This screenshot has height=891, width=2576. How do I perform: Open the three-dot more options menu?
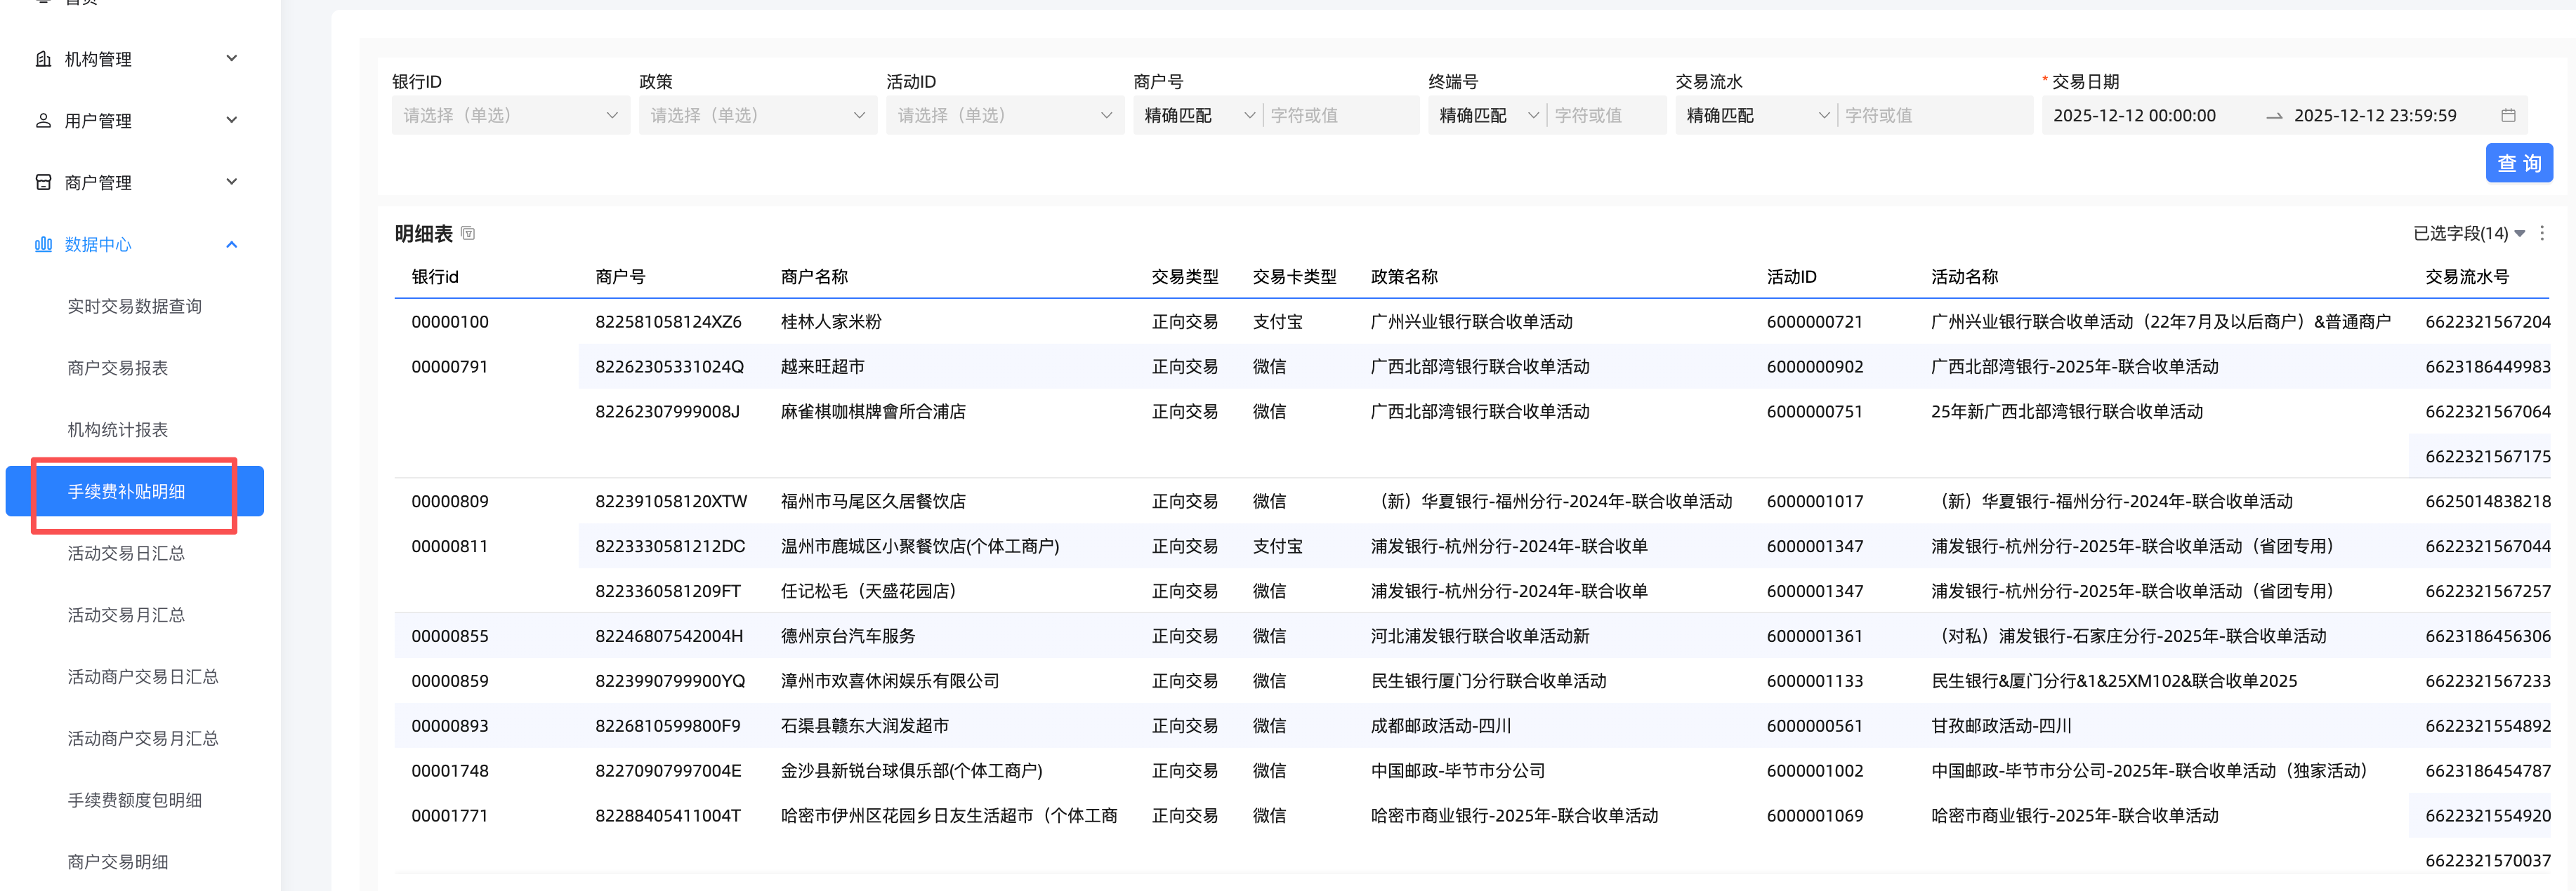coord(2542,233)
